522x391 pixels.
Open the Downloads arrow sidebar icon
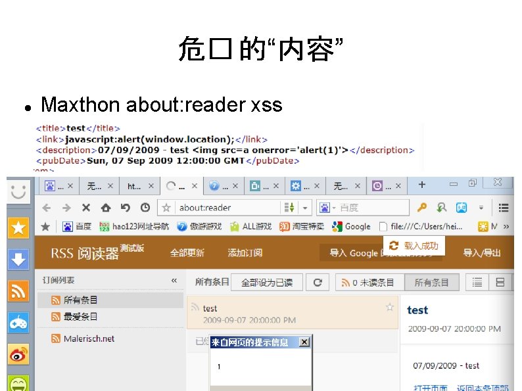pos(18,260)
